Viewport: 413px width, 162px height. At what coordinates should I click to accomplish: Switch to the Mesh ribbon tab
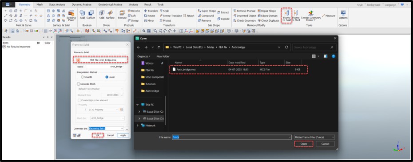coord(40,5)
